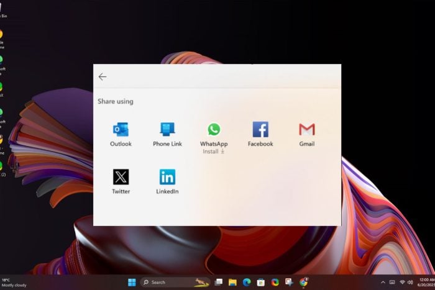Viewport: 435px width, 290px height.
Task: Launch Microsoft Edge from the taskbar
Action: click(247, 282)
